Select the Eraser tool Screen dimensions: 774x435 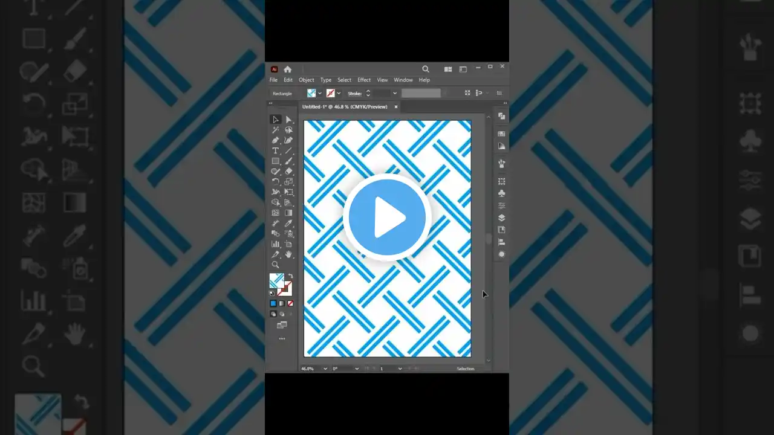pos(289,172)
